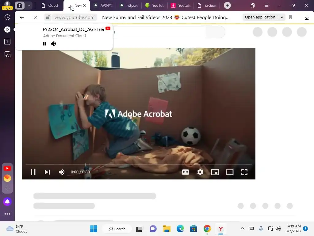This screenshot has height=236, width=314.
Task: Skip to the next video
Action: click(47, 172)
